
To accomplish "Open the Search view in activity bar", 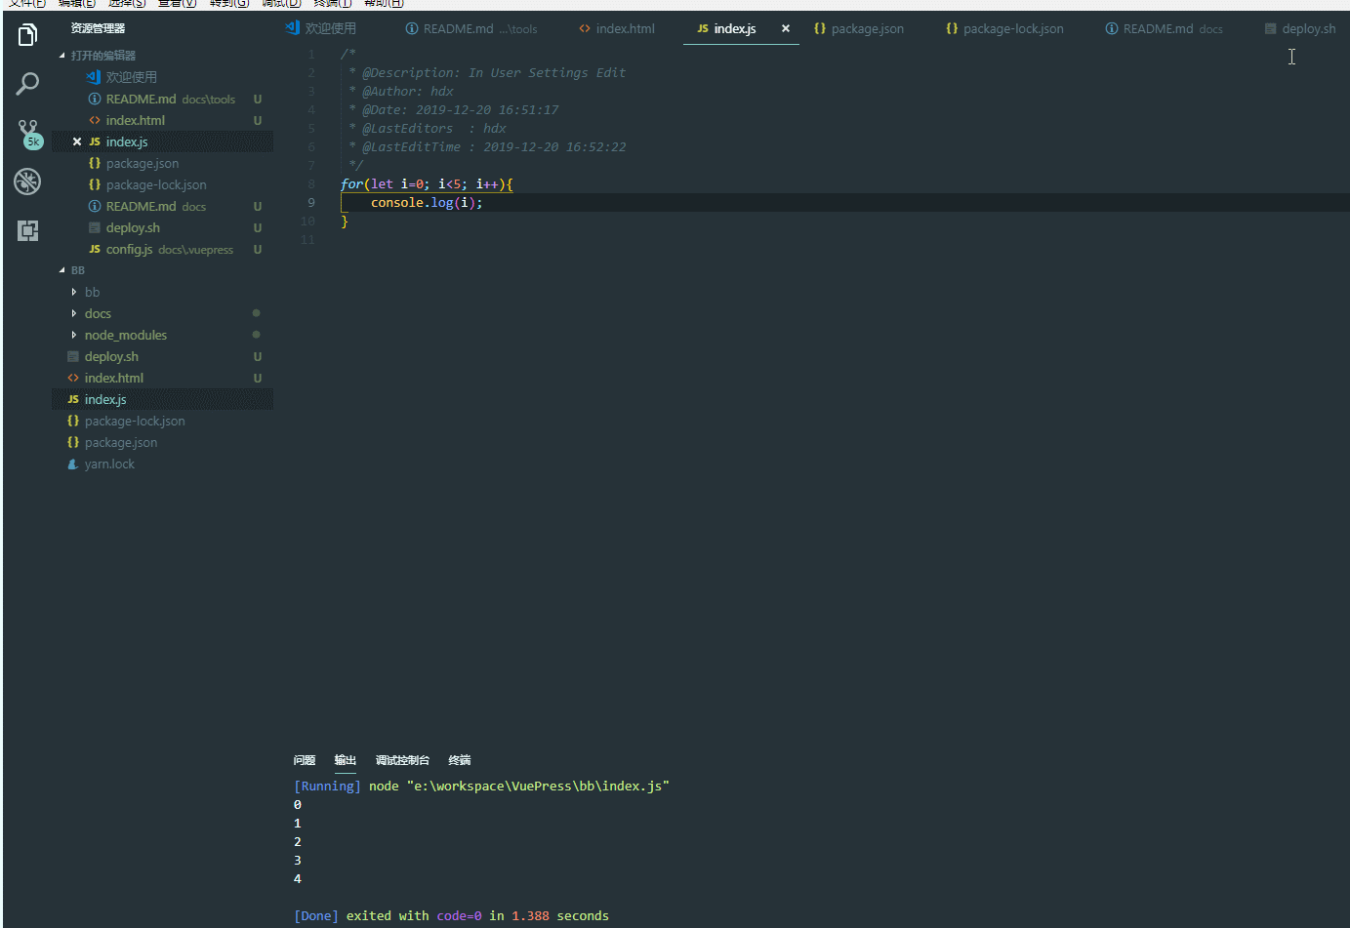I will (27, 84).
